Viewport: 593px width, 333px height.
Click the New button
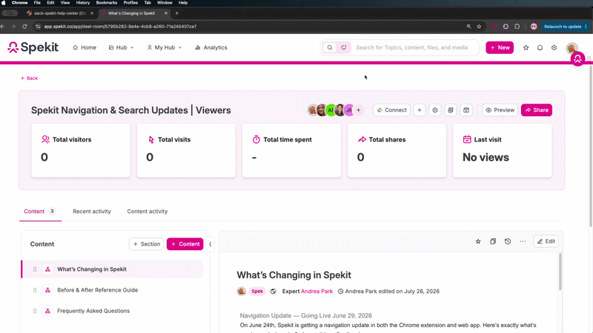click(500, 47)
